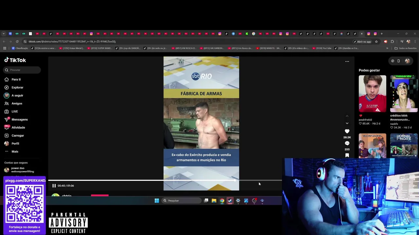This screenshot has width=419, height=235.
Task: Expand bookmarks overflow chevron
Action: tap(387, 48)
